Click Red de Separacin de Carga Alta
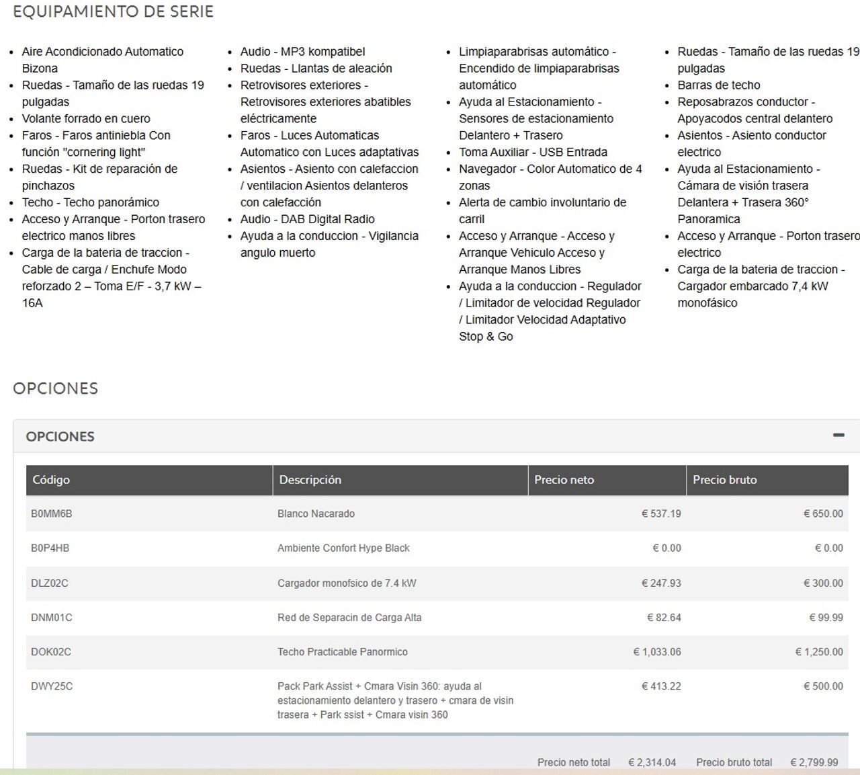860x775 pixels. click(x=349, y=618)
